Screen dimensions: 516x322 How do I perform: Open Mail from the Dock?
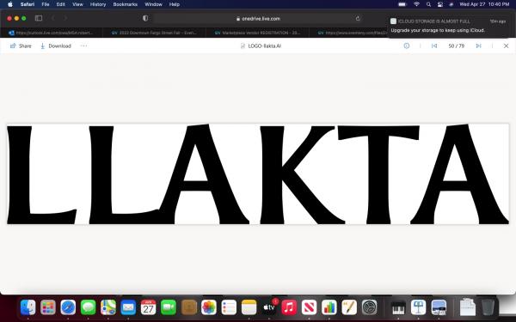click(128, 308)
